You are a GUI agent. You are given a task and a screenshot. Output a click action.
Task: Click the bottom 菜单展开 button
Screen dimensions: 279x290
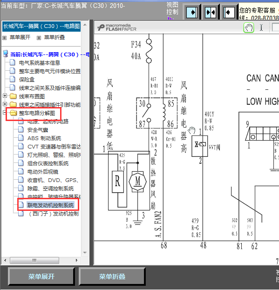click(x=41, y=277)
